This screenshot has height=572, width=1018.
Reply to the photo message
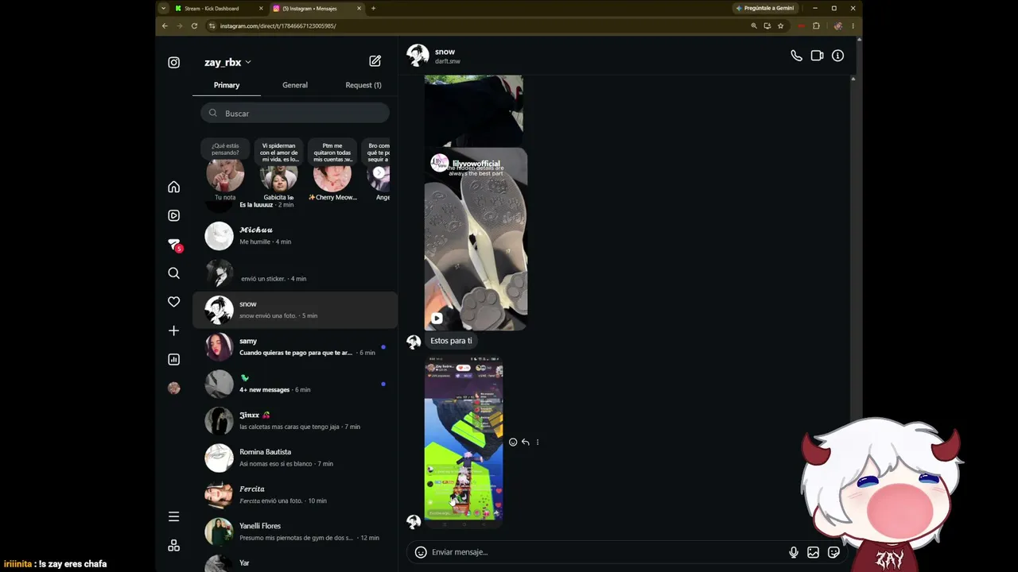[x=525, y=443]
